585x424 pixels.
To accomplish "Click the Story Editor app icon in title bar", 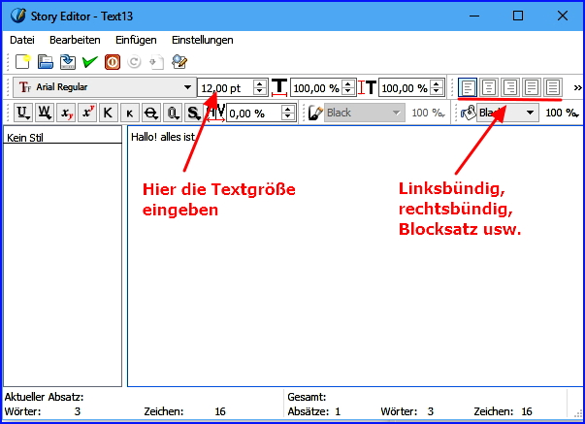I will 18,16.
